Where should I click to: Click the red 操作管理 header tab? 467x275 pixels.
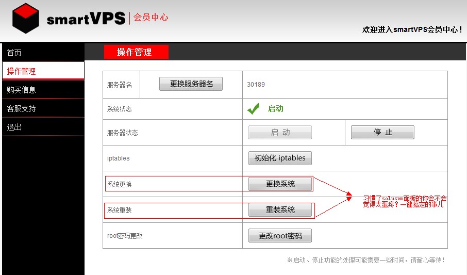tap(136, 52)
